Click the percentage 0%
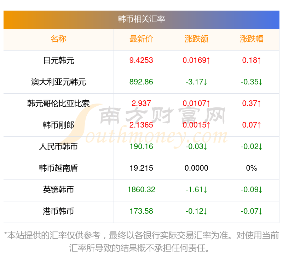This screenshot has height=259, width=283. pyautogui.click(x=252, y=168)
